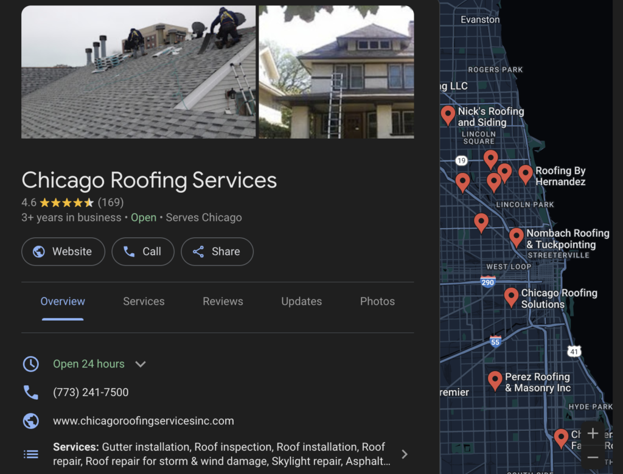Click the Share button
Screen dimensions: 623x474
[x=217, y=251]
